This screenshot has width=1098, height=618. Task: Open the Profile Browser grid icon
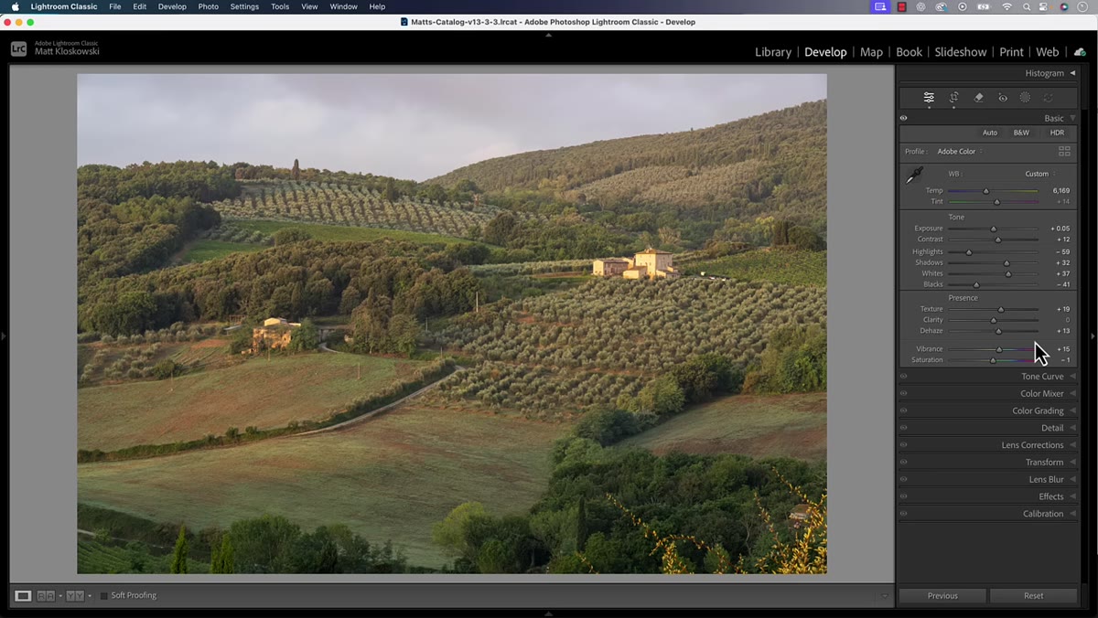pyautogui.click(x=1064, y=151)
